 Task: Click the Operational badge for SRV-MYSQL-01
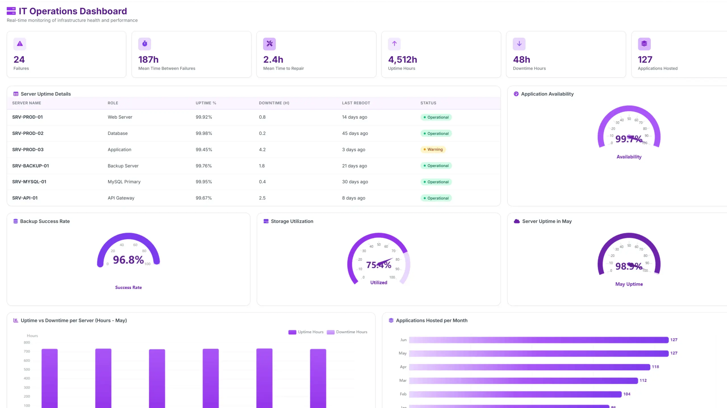coord(436,182)
